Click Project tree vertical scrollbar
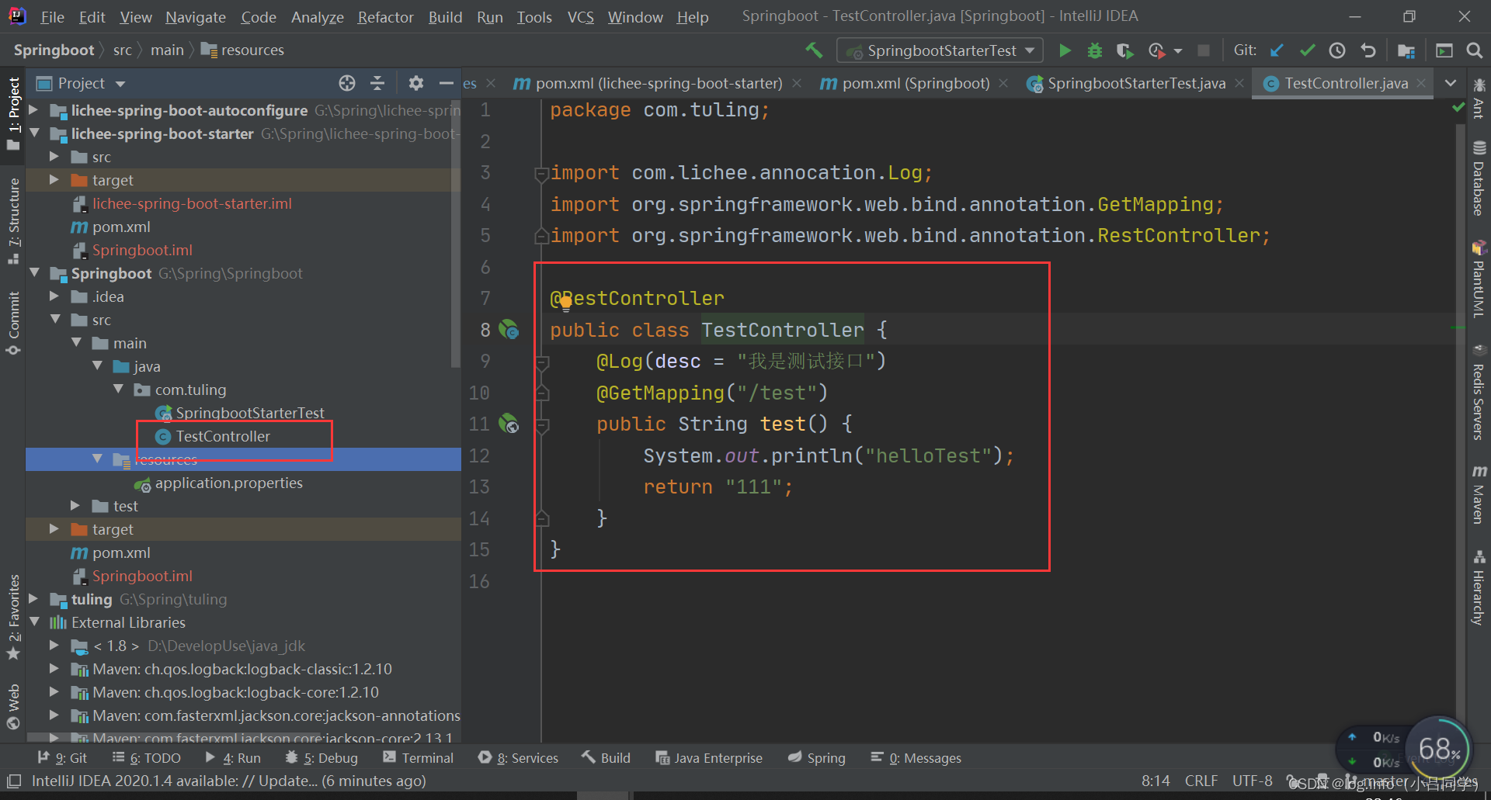This screenshot has height=800, width=1491. [456, 233]
